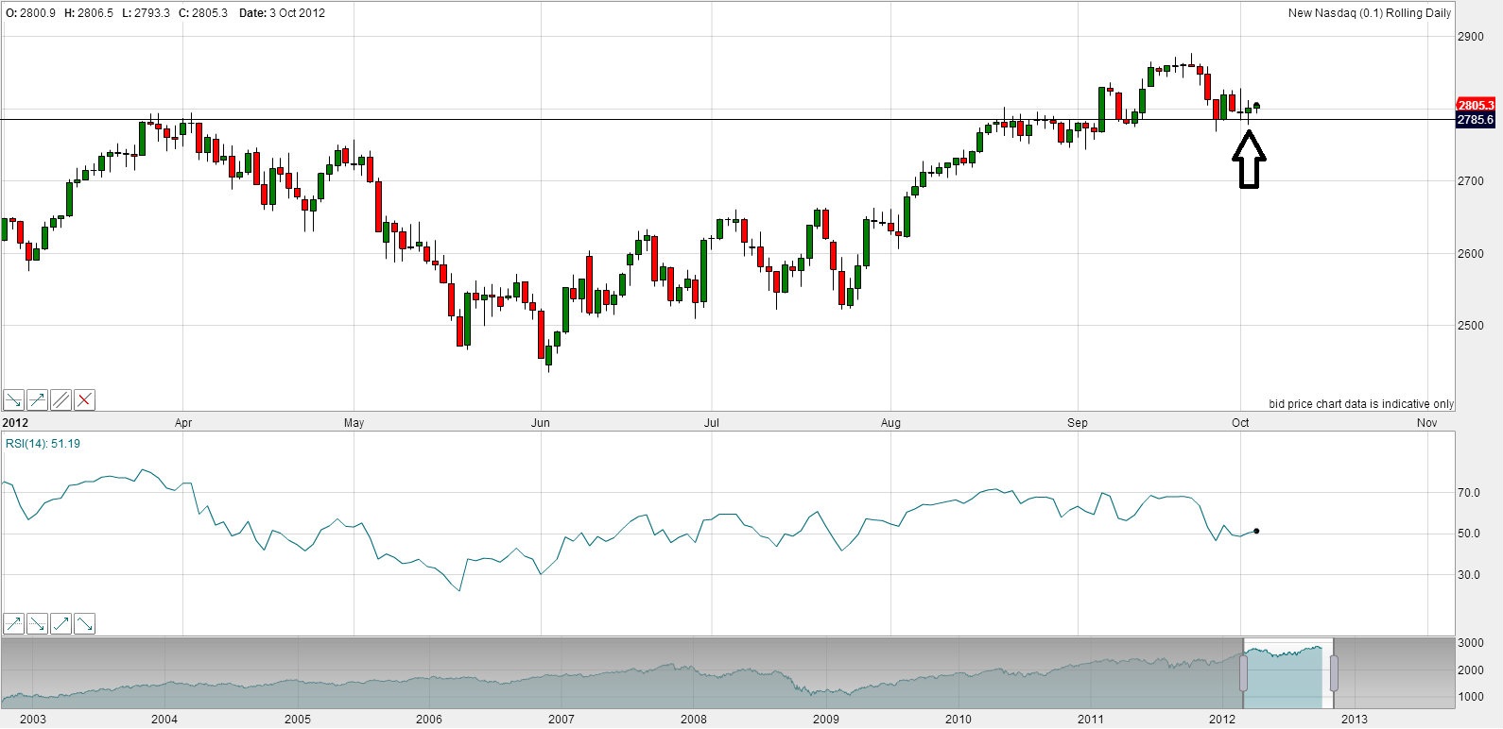The width and height of the screenshot is (1503, 729).
Task: Click the left range handle in navigator
Action: [x=1243, y=673]
